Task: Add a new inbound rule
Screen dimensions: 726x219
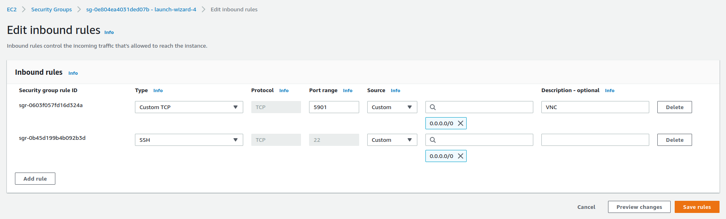Action: click(x=35, y=179)
